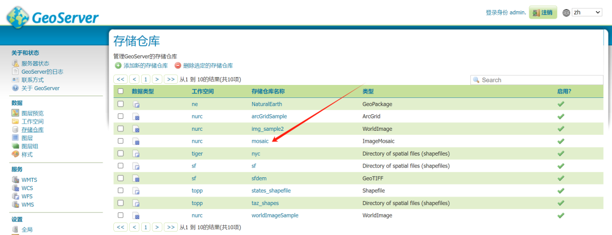Click the GeoServer logo

52,16
